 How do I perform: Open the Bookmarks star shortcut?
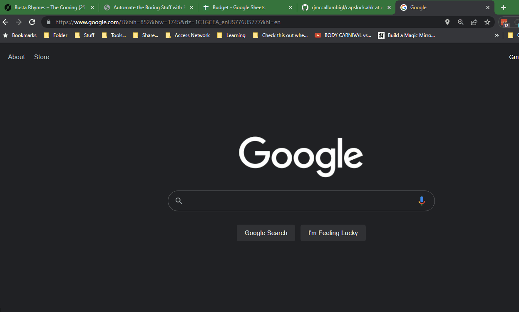pyautogui.click(x=20, y=35)
